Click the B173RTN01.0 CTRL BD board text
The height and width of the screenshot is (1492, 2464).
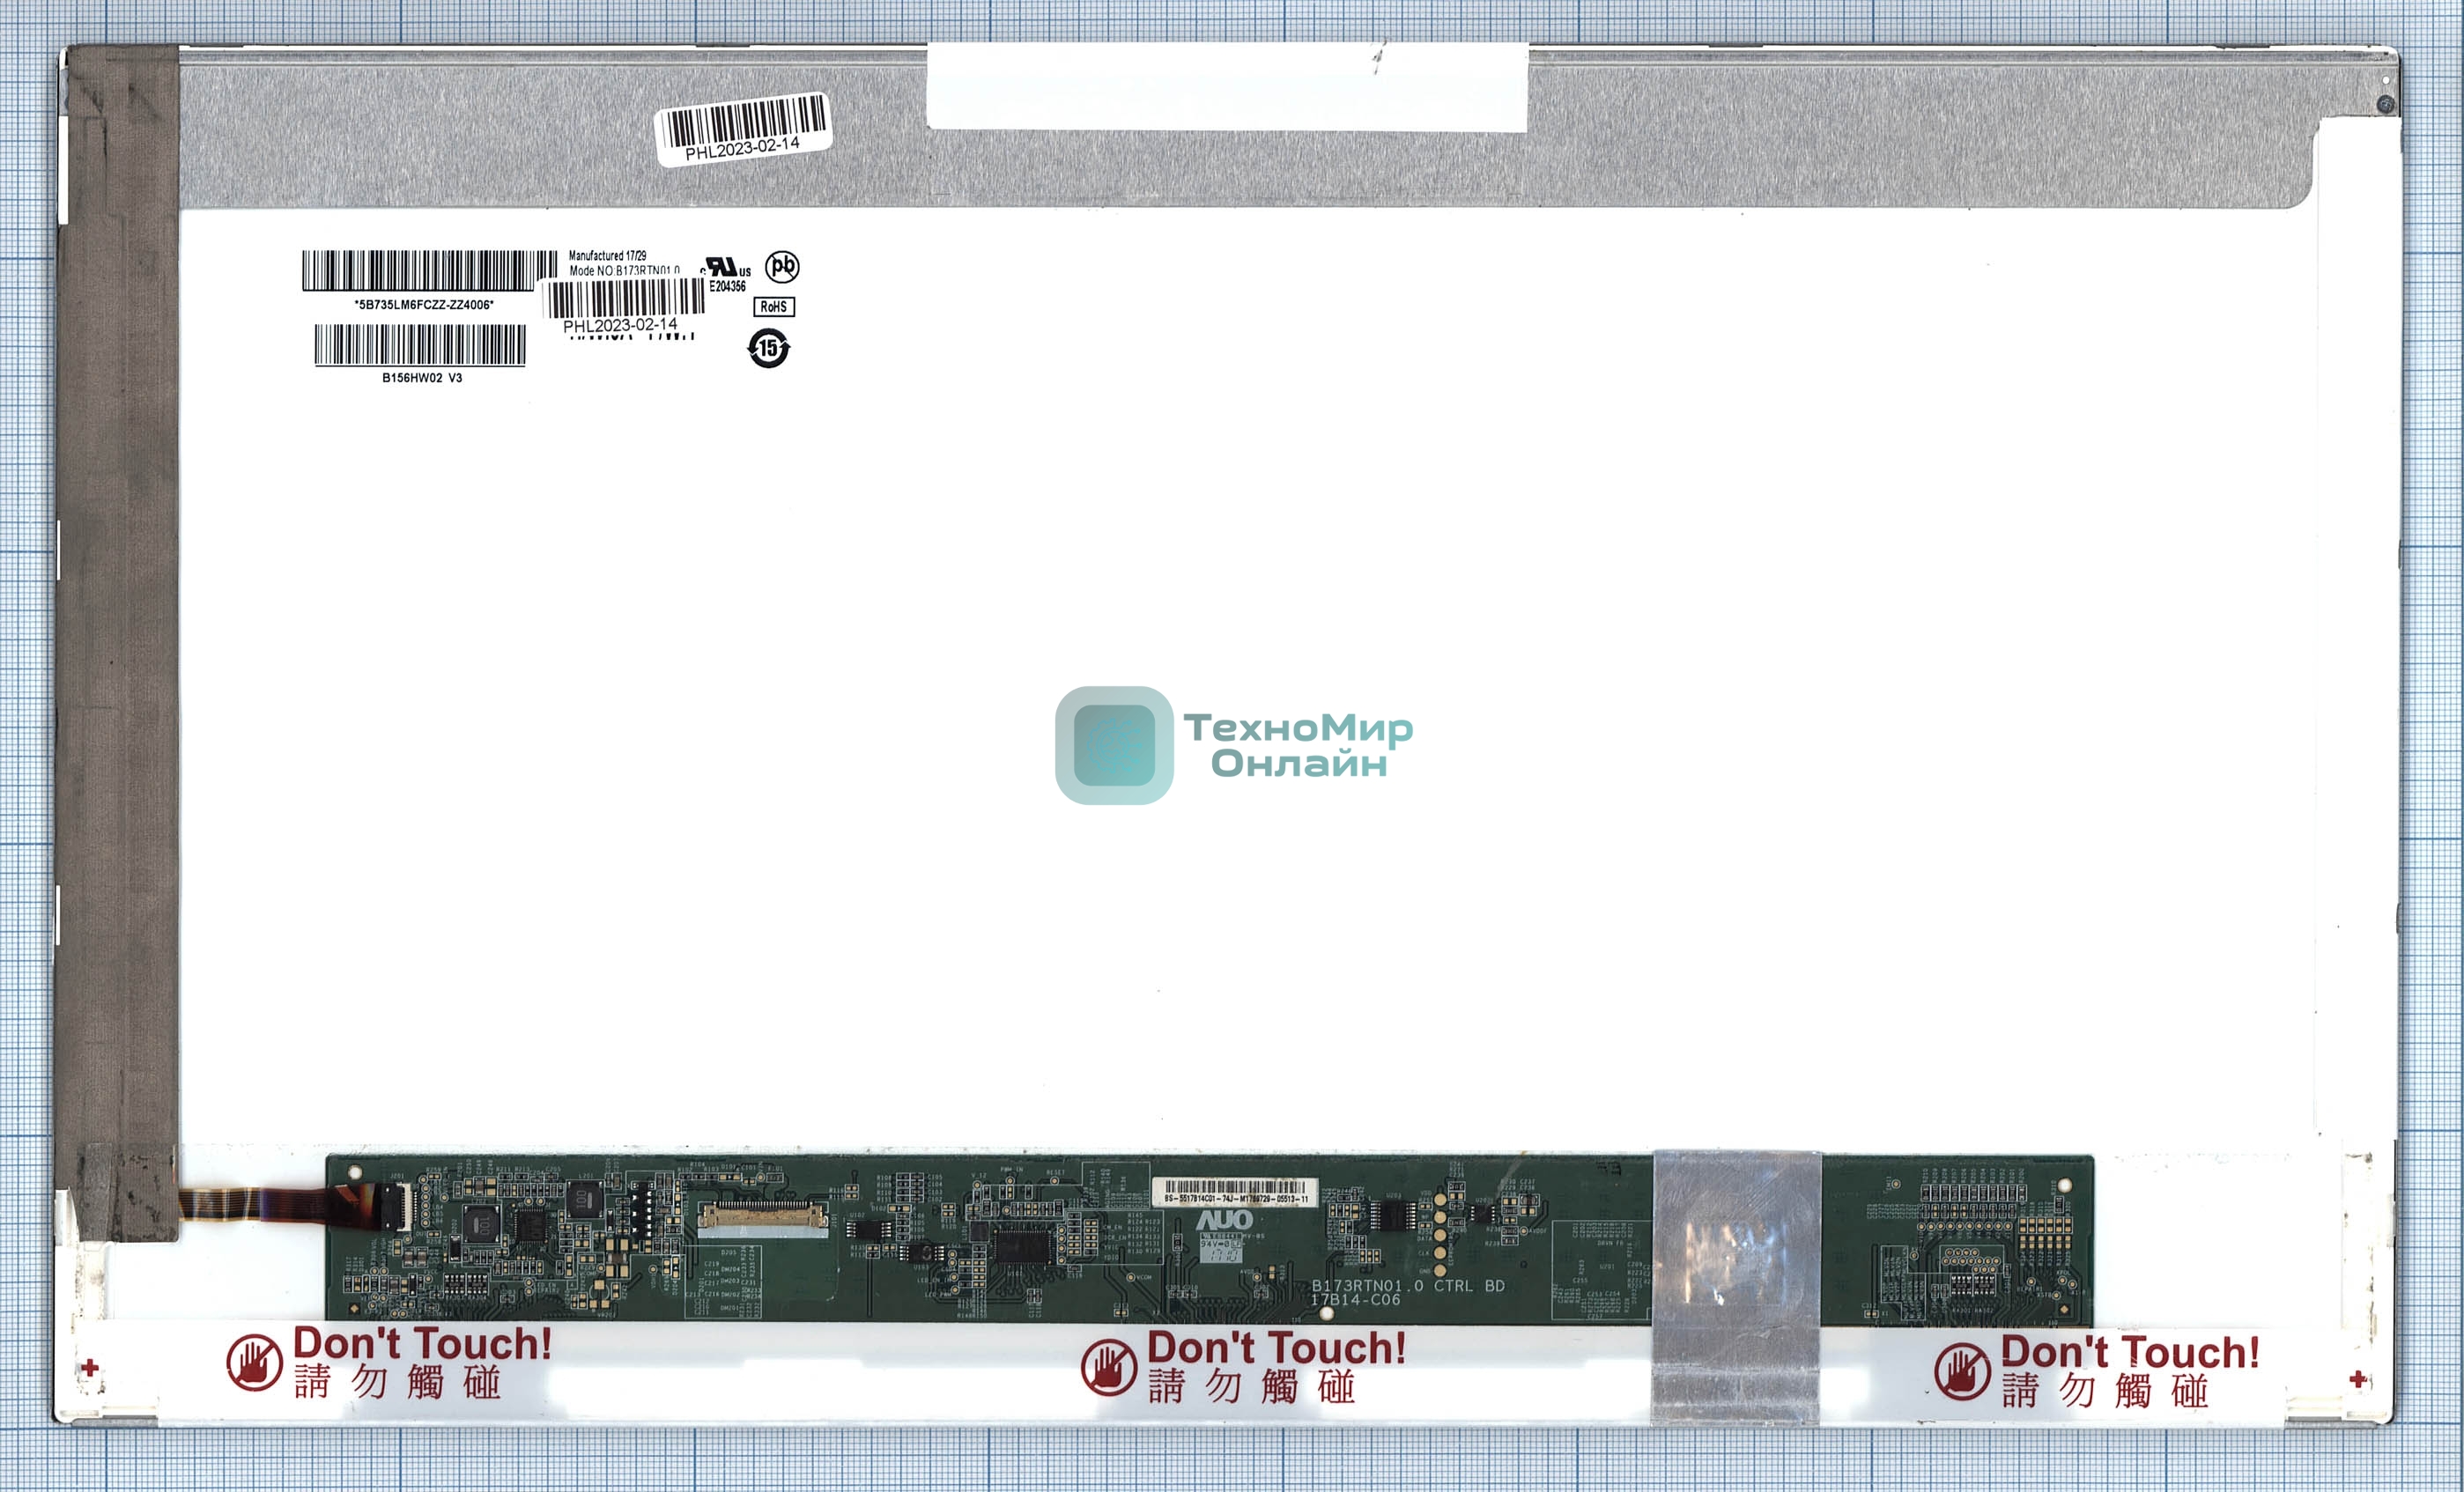pos(1407,1286)
